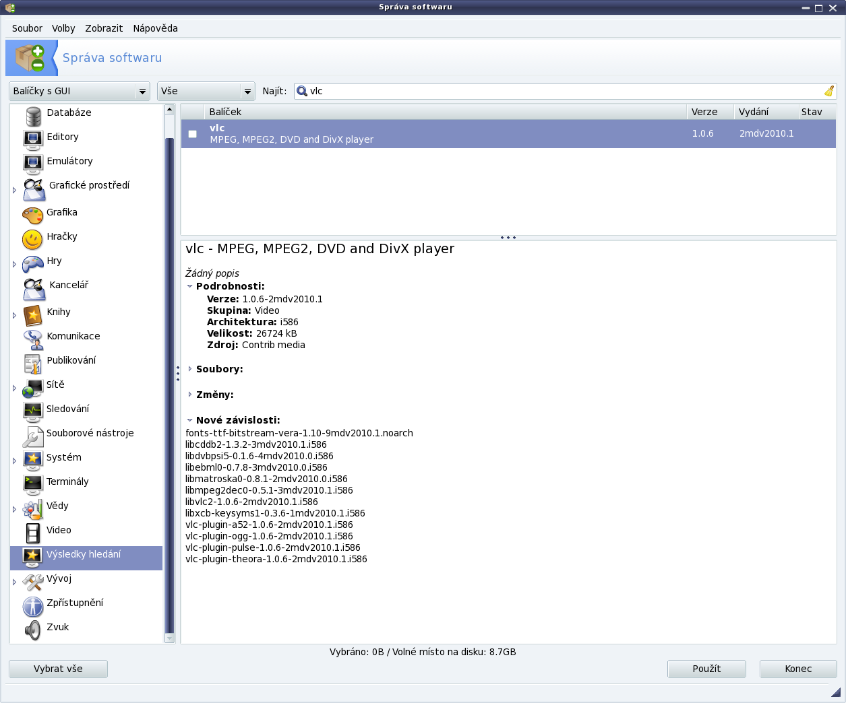Clear the search field with broom icon
Viewport: 846px width, 703px height.
829,91
